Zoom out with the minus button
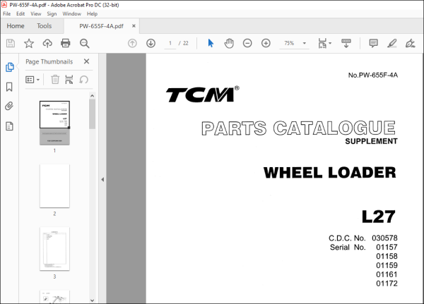 247,43
